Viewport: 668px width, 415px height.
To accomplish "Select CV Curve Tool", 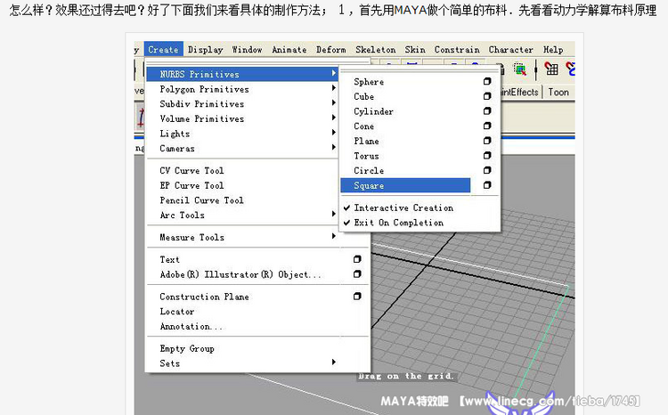I will coord(191,170).
